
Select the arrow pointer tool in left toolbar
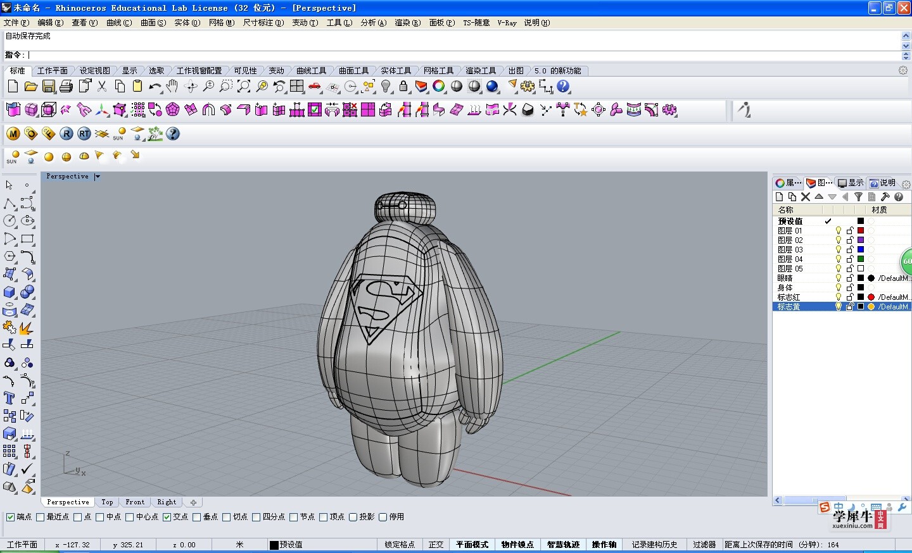click(9, 185)
